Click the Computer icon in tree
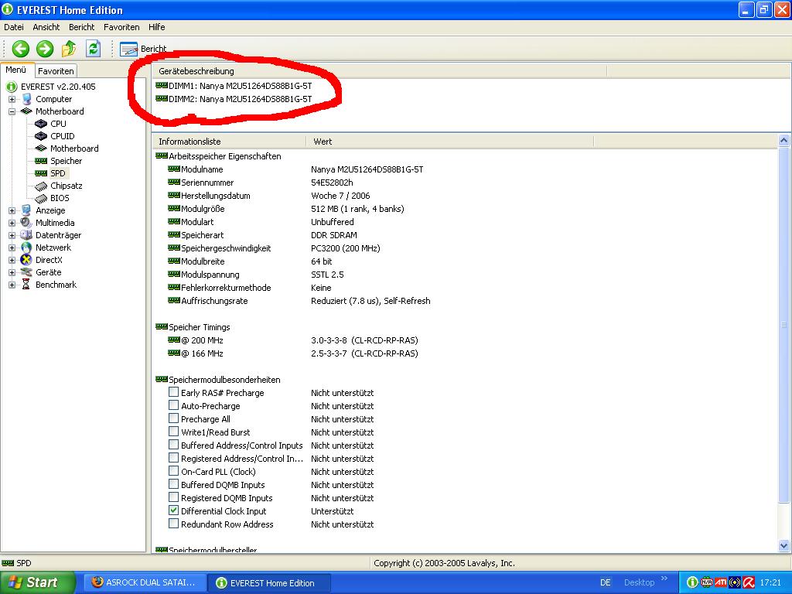Image resolution: width=792 pixels, height=594 pixels. (x=26, y=99)
